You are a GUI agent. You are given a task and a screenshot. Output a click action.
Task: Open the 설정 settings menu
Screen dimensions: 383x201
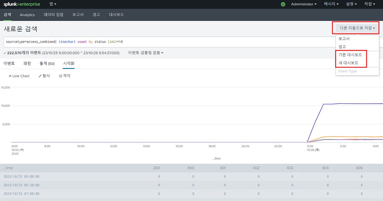coord(352,4)
